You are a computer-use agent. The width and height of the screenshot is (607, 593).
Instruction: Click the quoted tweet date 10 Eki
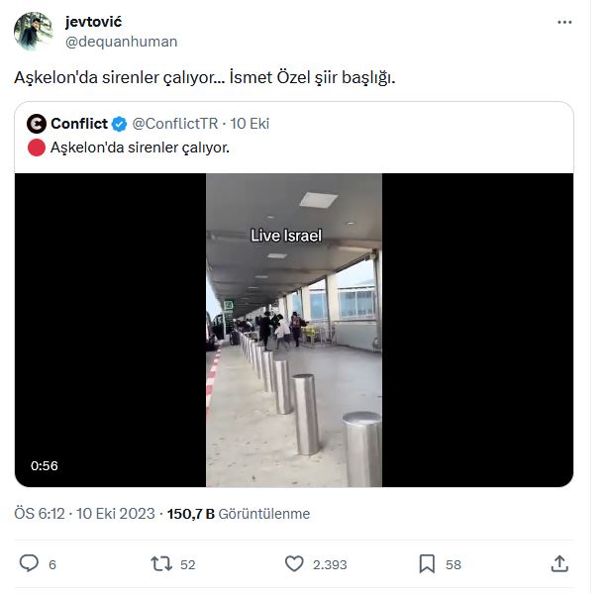click(250, 124)
